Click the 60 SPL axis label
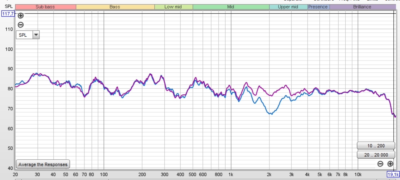Viewport: 400px width, 180px height. click(10, 128)
